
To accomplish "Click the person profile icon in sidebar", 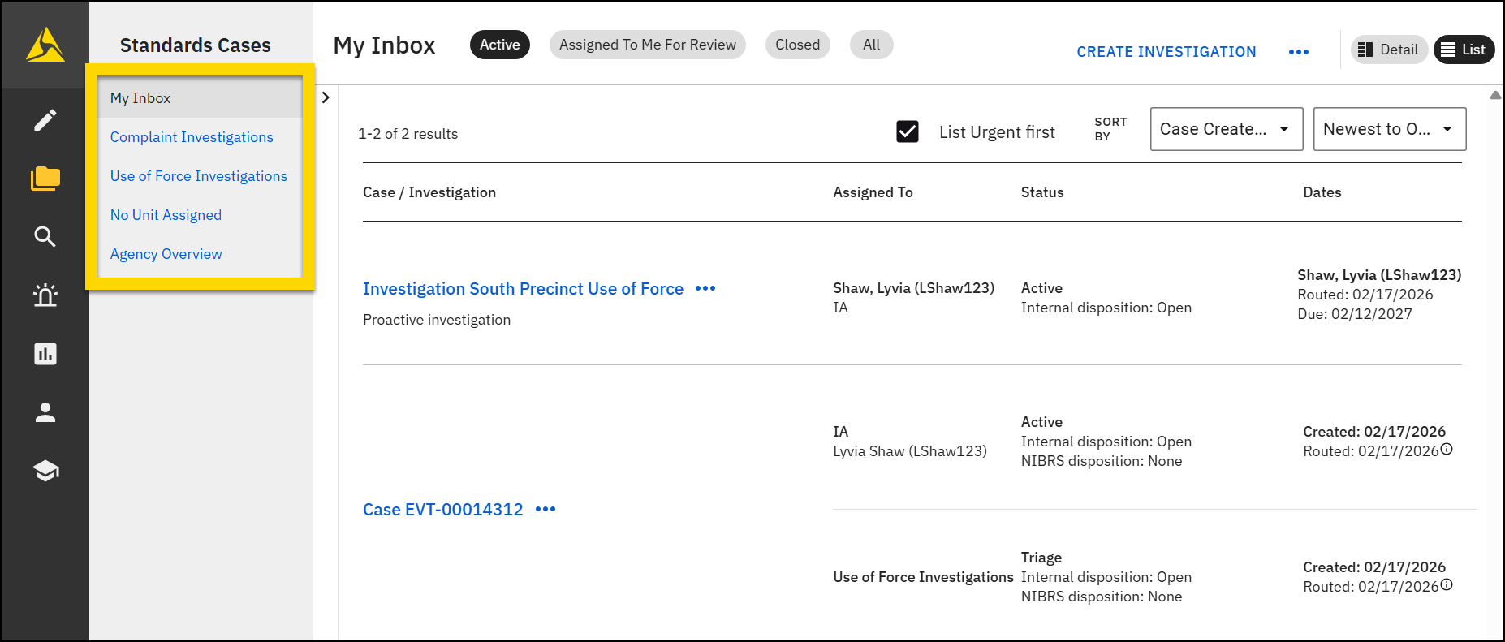I will 45,412.
